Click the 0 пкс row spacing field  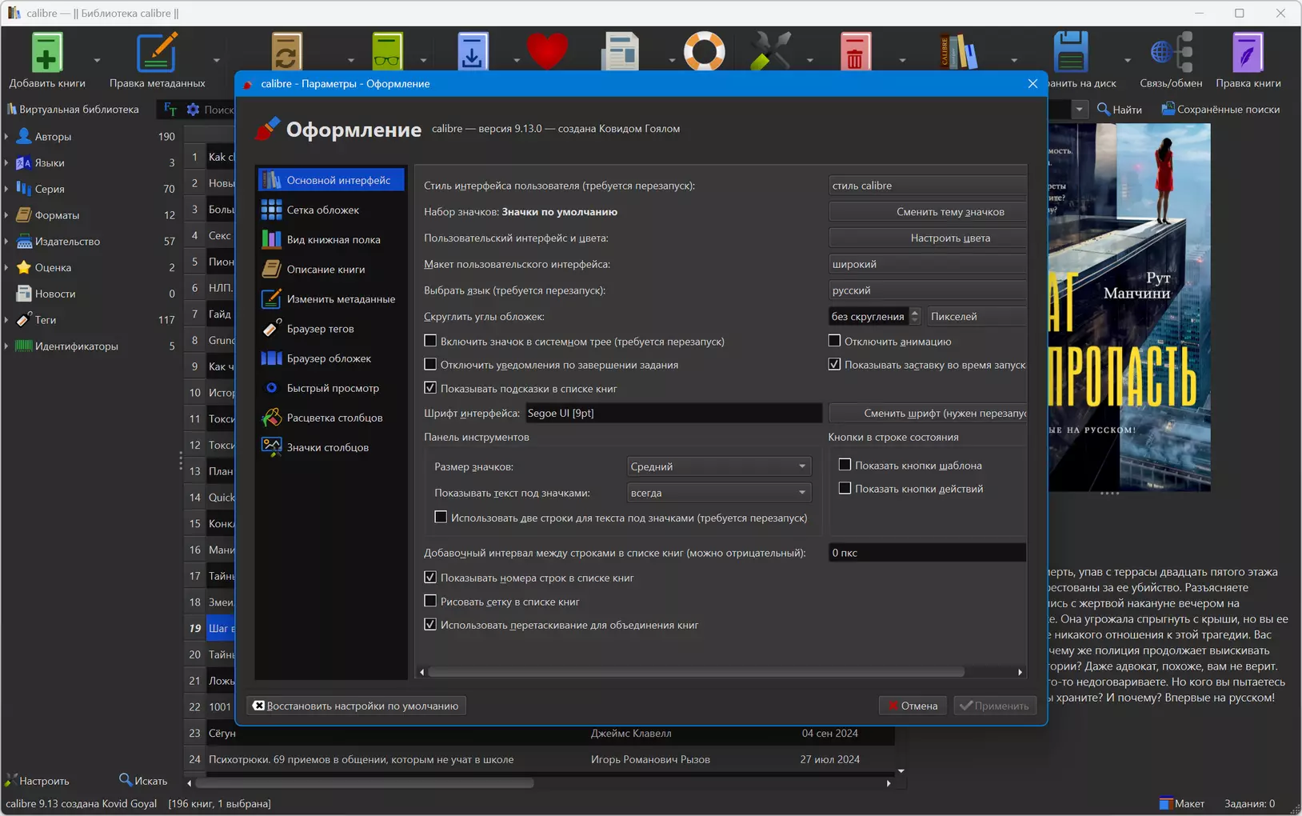(928, 553)
